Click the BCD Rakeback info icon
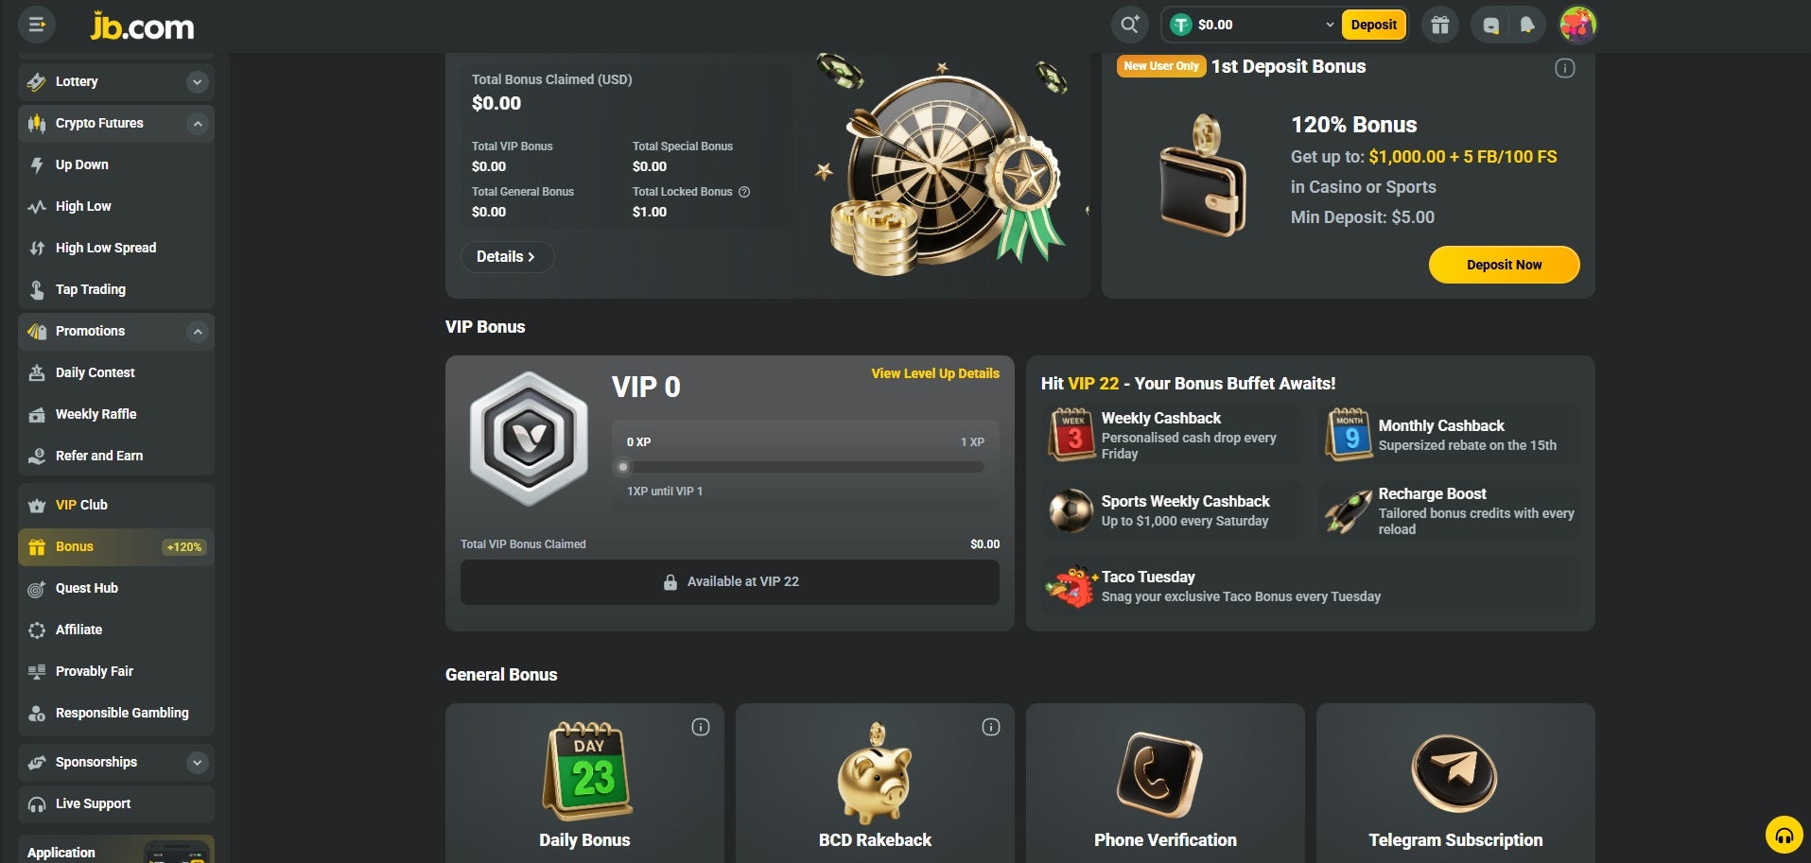Image resolution: width=1811 pixels, height=863 pixels. [x=991, y=727]
